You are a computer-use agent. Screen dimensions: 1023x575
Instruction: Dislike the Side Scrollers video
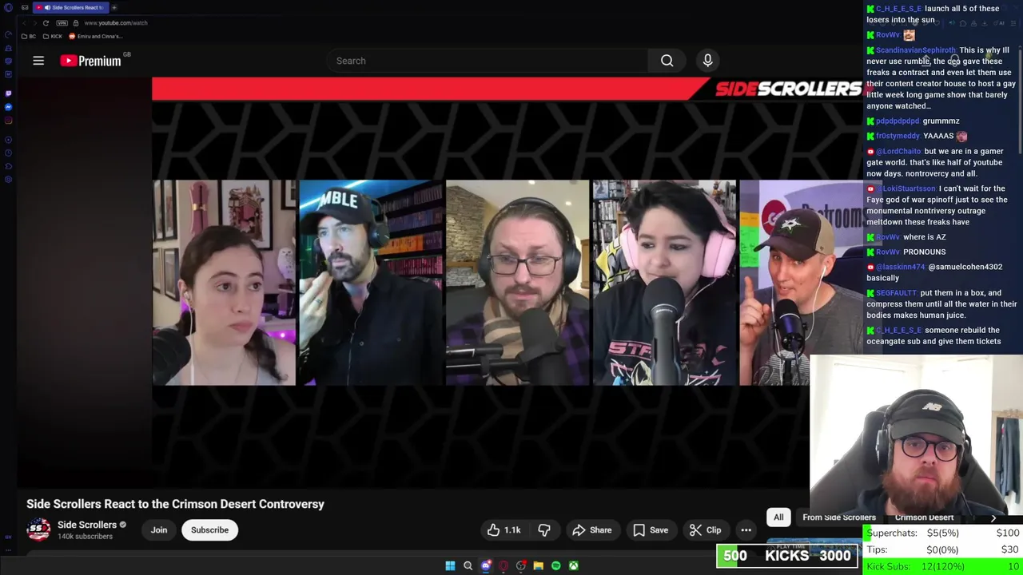click(544, 530)
